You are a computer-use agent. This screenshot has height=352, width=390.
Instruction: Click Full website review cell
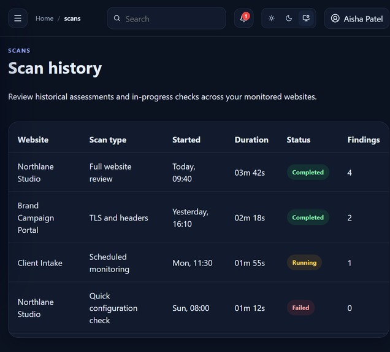click(x=110, y=173)
